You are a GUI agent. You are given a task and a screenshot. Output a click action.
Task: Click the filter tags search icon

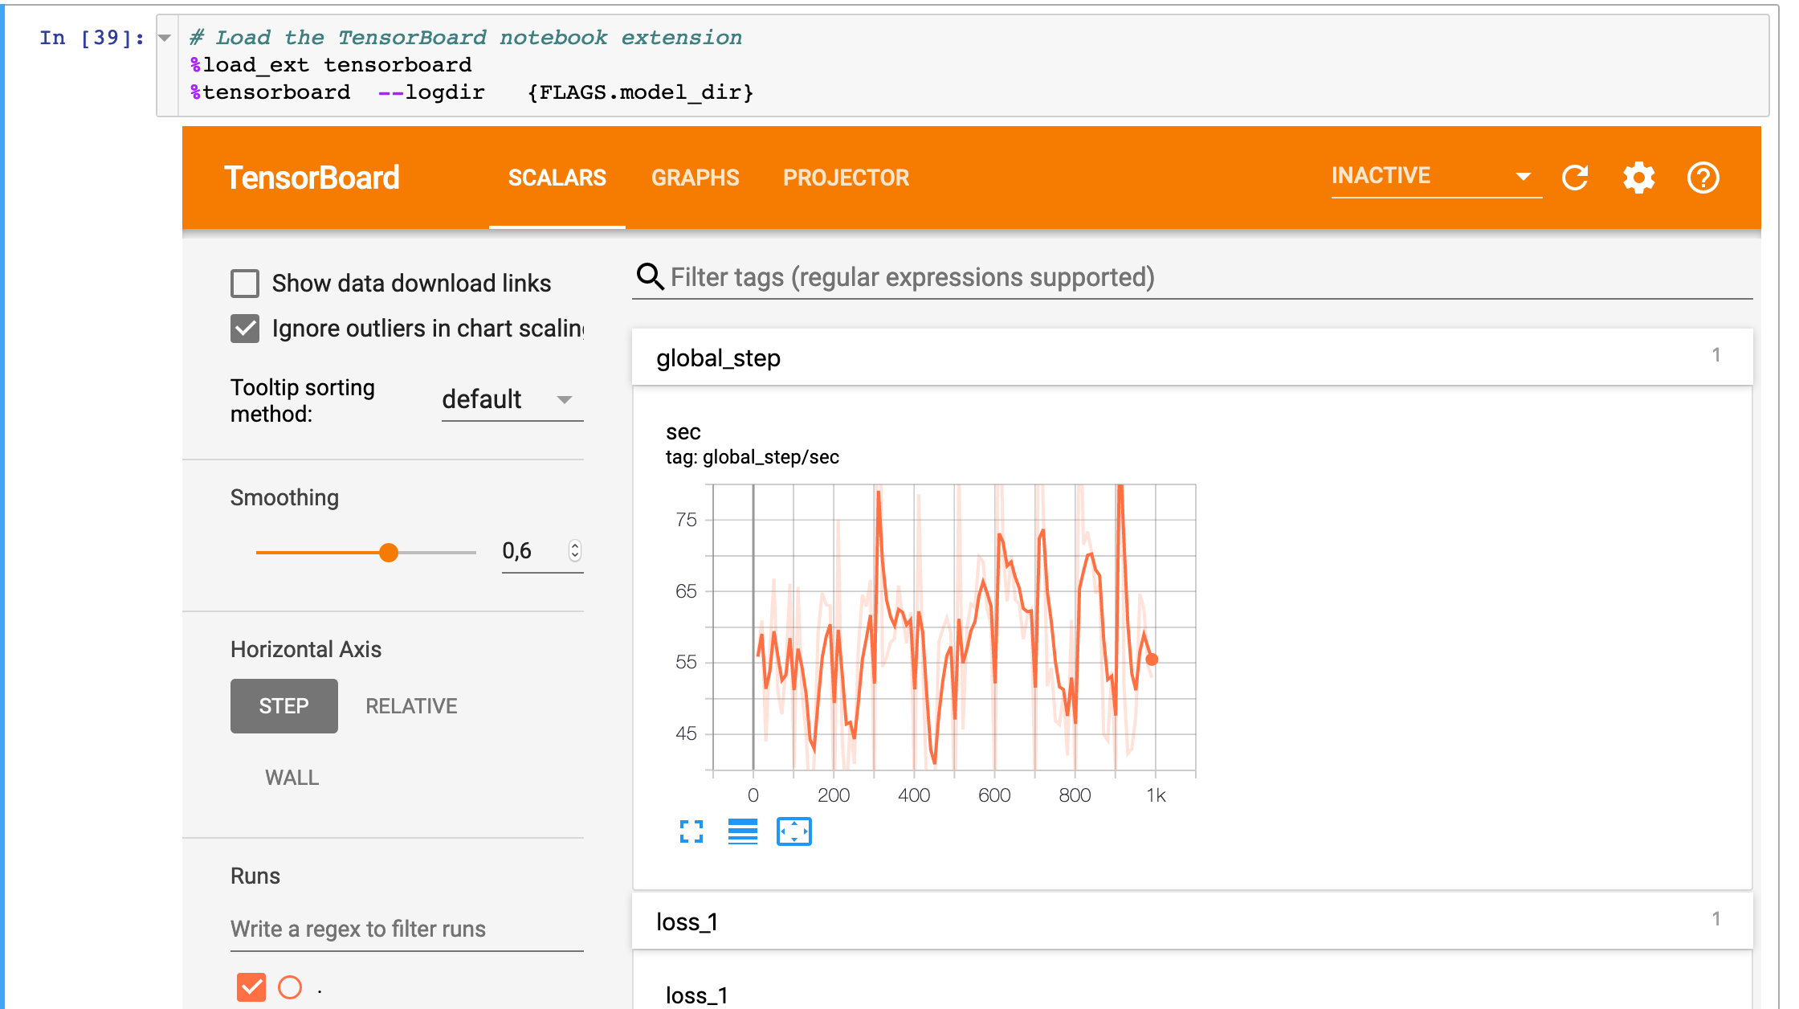649,276
